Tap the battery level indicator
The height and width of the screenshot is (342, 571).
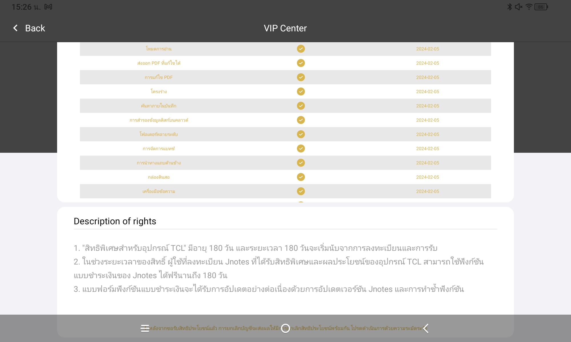[x=541, y=7]
